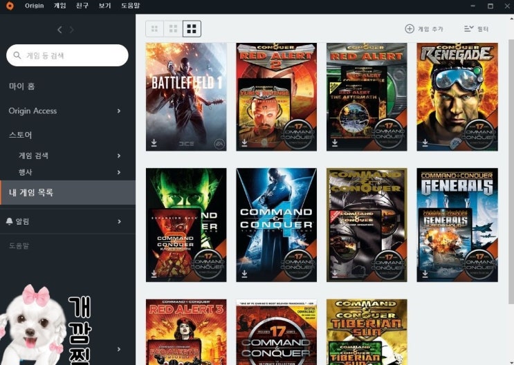
Task: Open the 게임 menu
Action: 59,6
